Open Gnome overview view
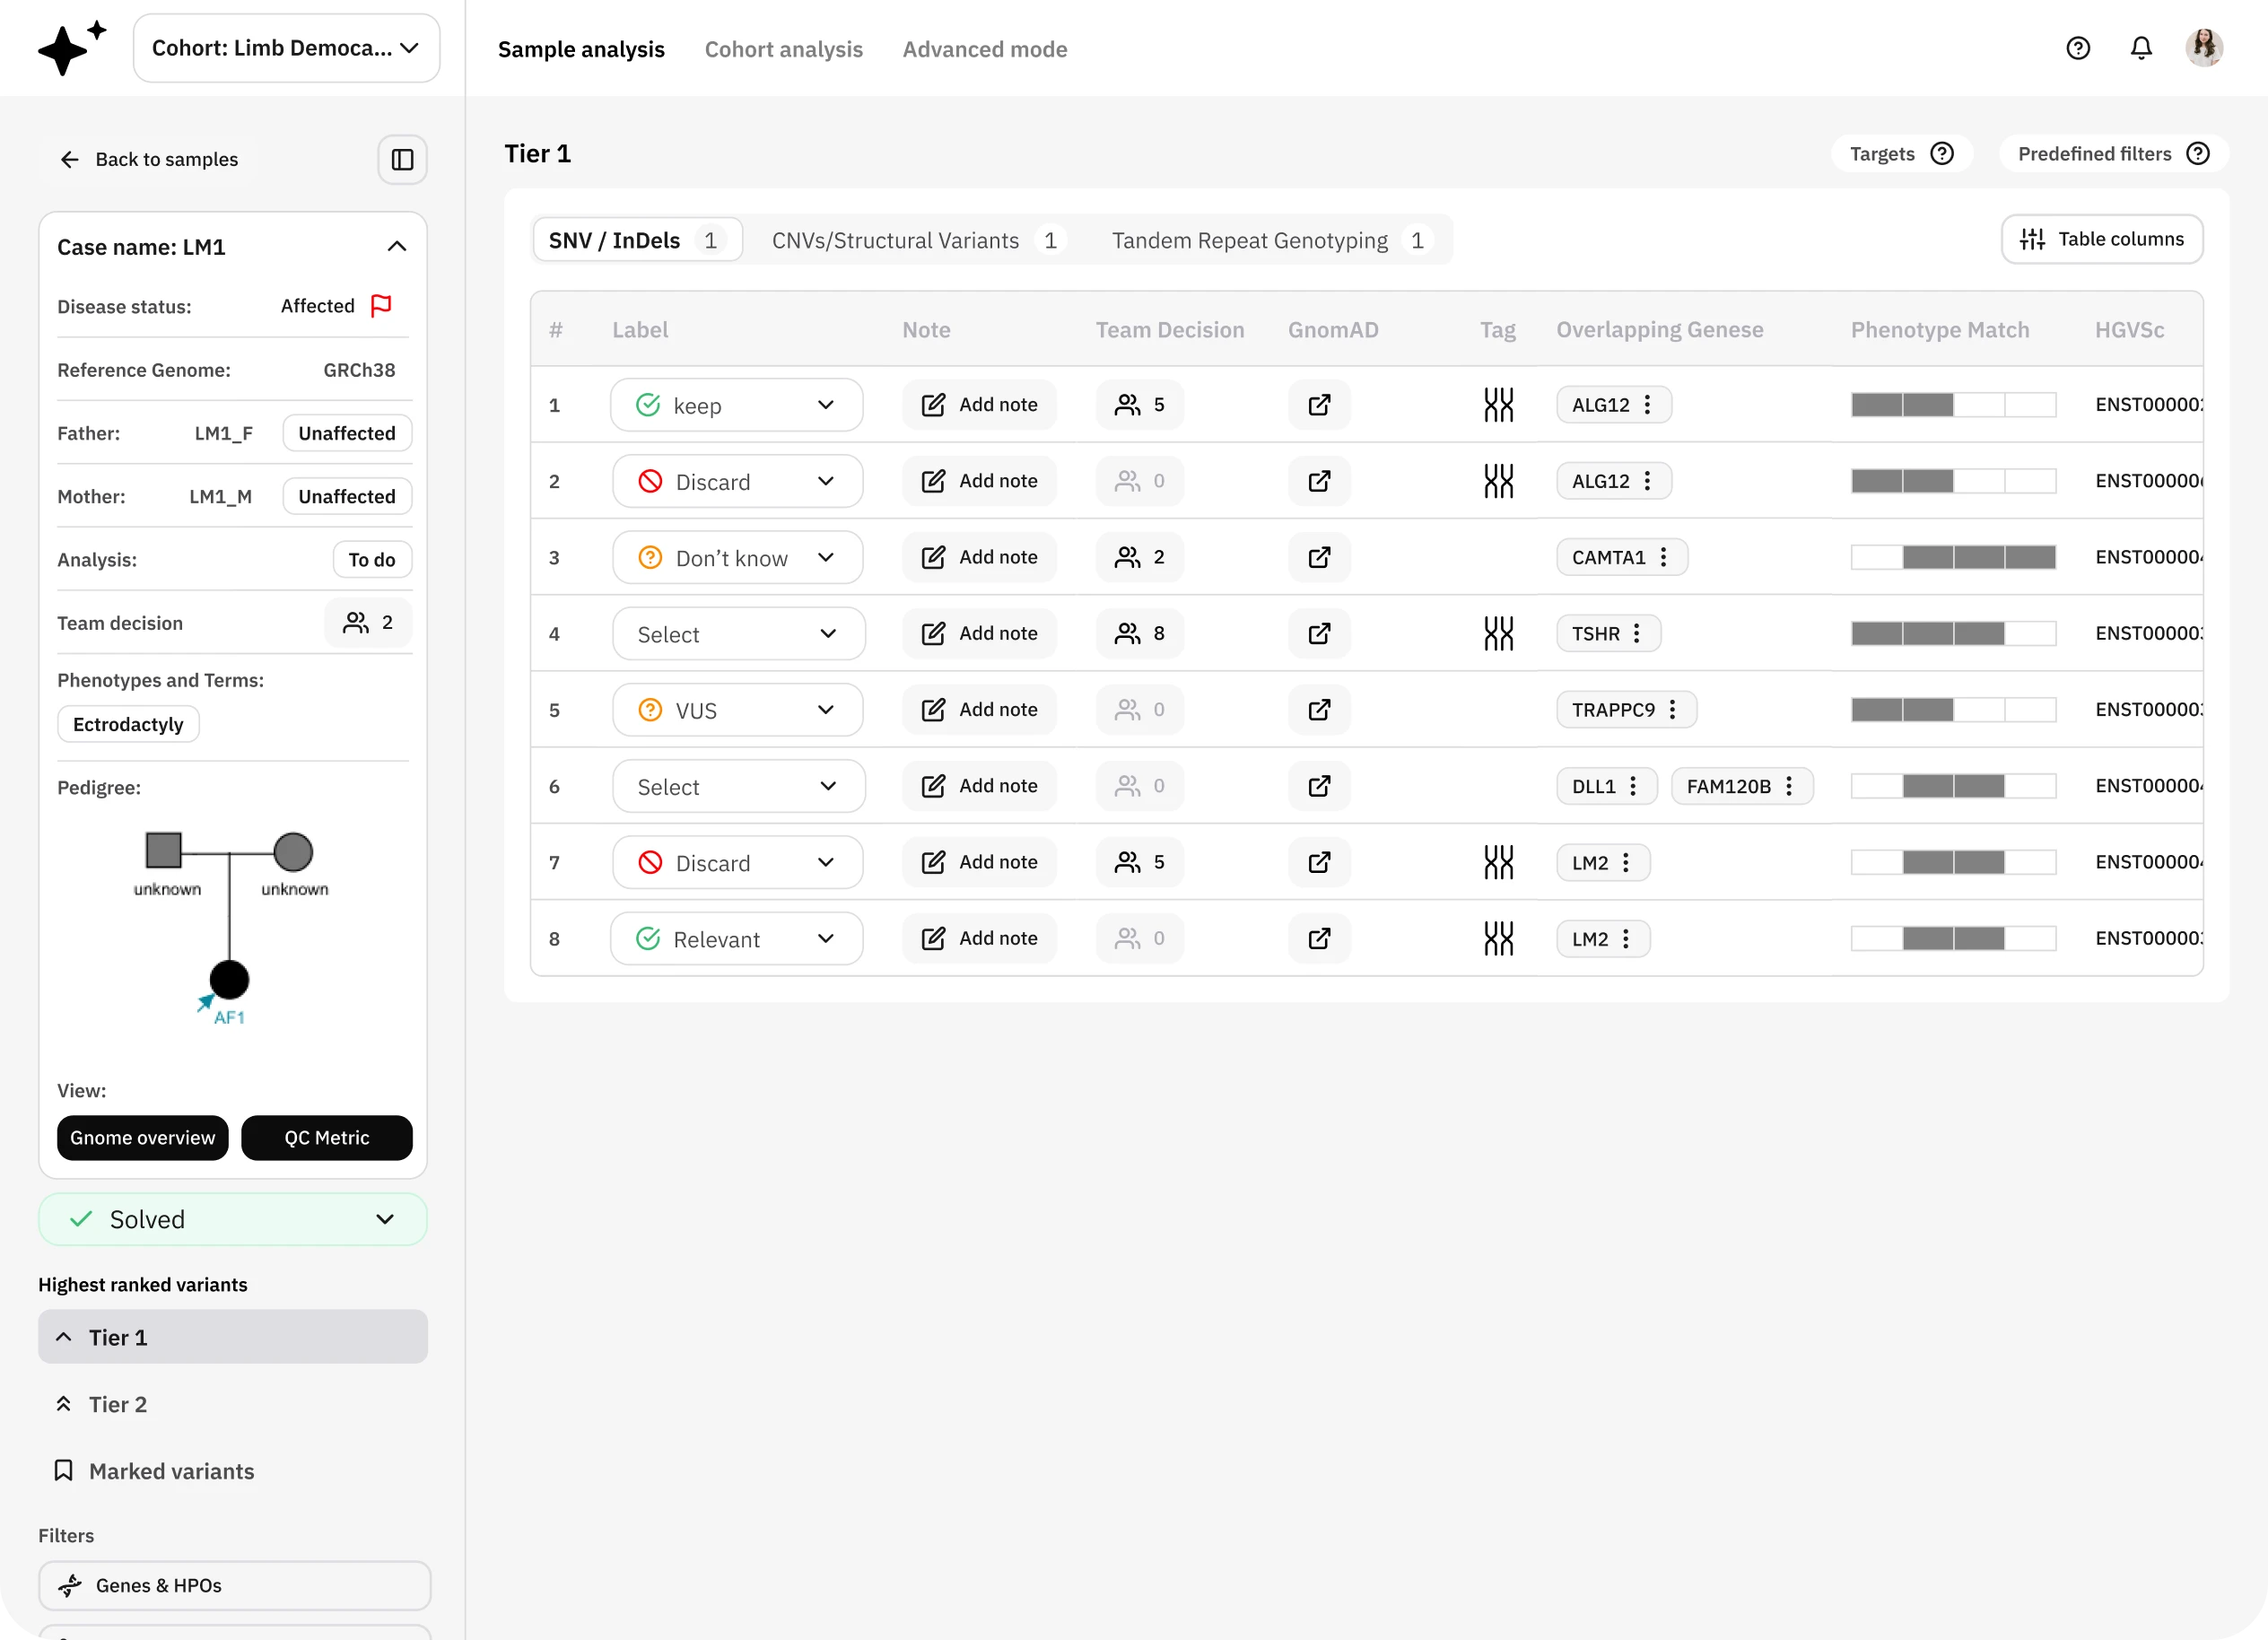The height and width of the screenshot is (1640, 2268). [x=142, y=1138]
